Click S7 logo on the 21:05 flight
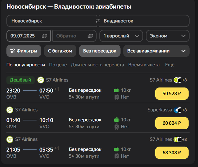The height and width of the screenshot is (167, 198). pos(10,140)
